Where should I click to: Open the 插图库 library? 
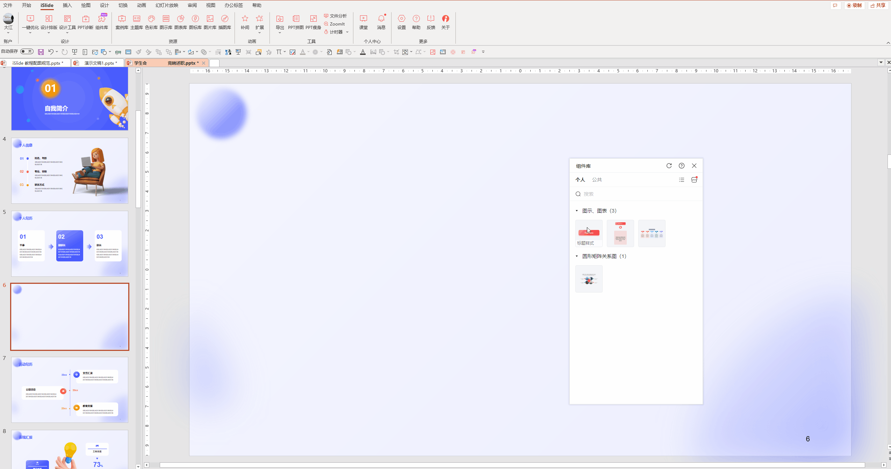click(x=224, y=22)
